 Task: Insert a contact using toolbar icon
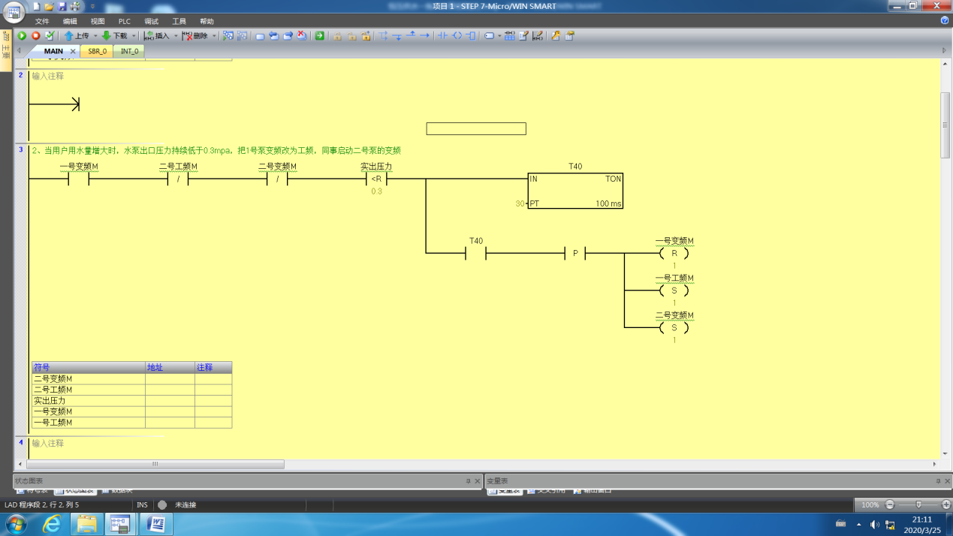tap(442, 35)
